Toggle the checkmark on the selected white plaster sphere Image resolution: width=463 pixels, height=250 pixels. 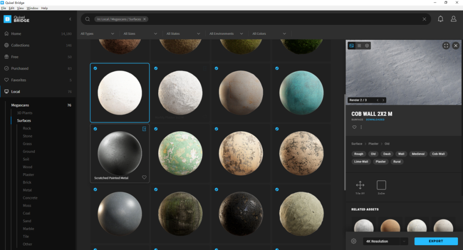pyautogui.click(x=95, y=68)
